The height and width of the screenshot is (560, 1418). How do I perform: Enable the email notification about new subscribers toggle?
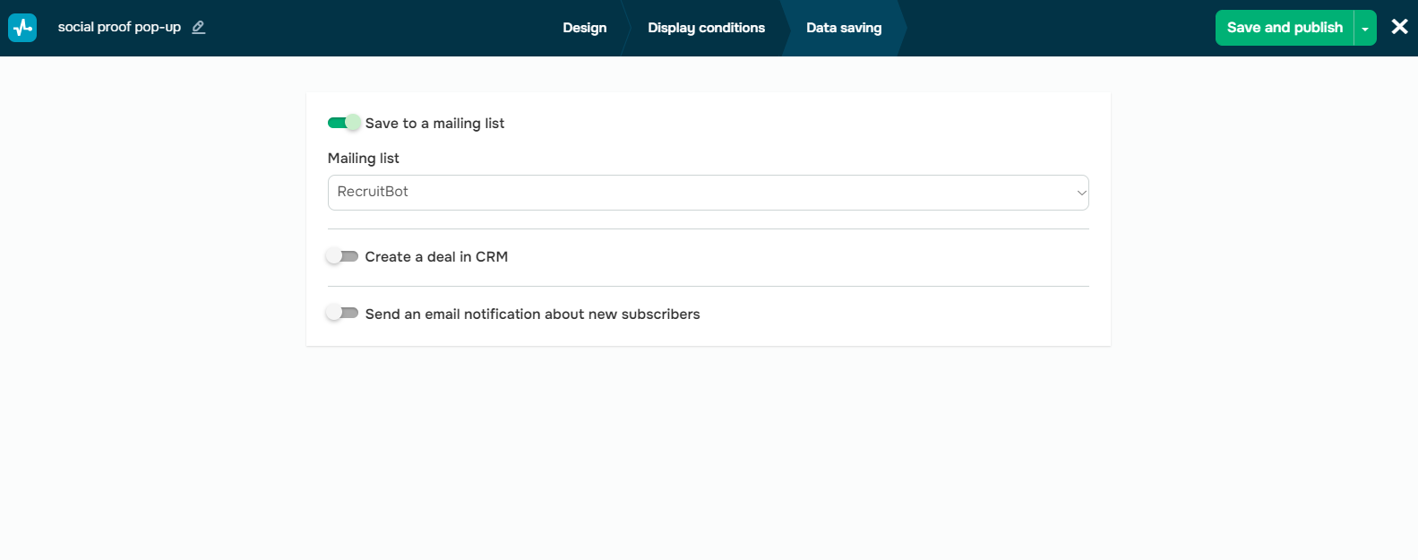pos(342,313)
